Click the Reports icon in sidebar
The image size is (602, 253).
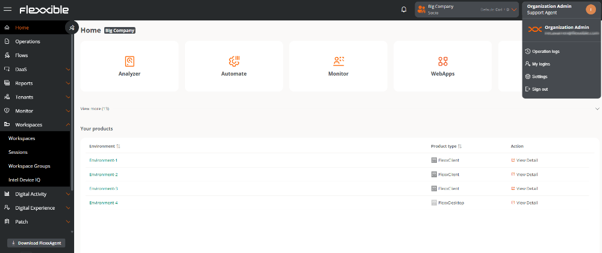point(7,83)
